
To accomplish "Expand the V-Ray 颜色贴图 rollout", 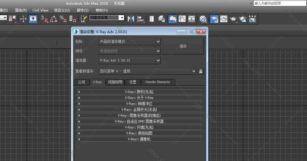I will [x=139, y=133].
